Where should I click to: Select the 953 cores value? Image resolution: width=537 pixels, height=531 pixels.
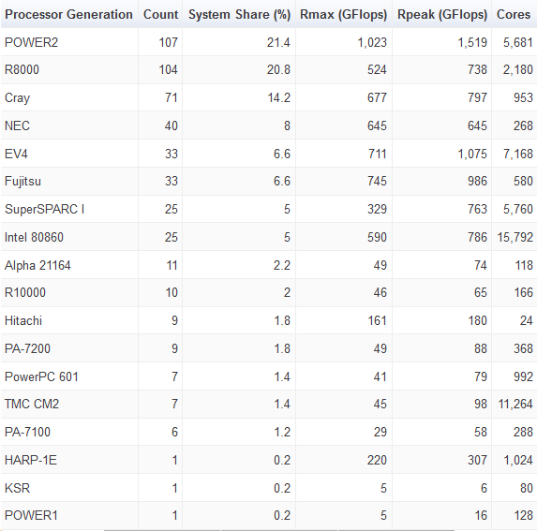523,97
